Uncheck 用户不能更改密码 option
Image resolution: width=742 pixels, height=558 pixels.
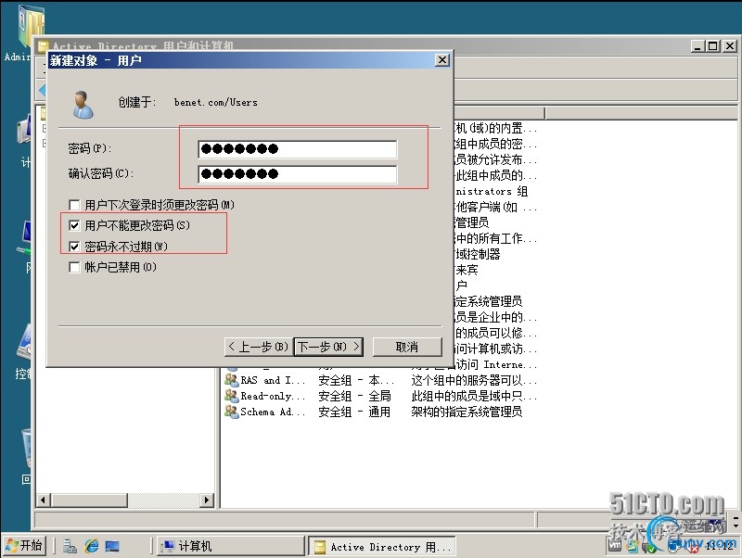click(x=74, y=225)
